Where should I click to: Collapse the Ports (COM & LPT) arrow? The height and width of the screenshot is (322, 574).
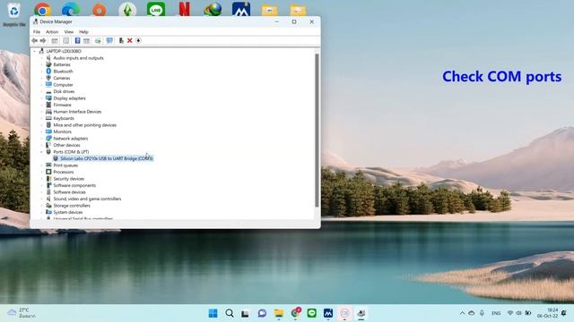click(42, 152)
